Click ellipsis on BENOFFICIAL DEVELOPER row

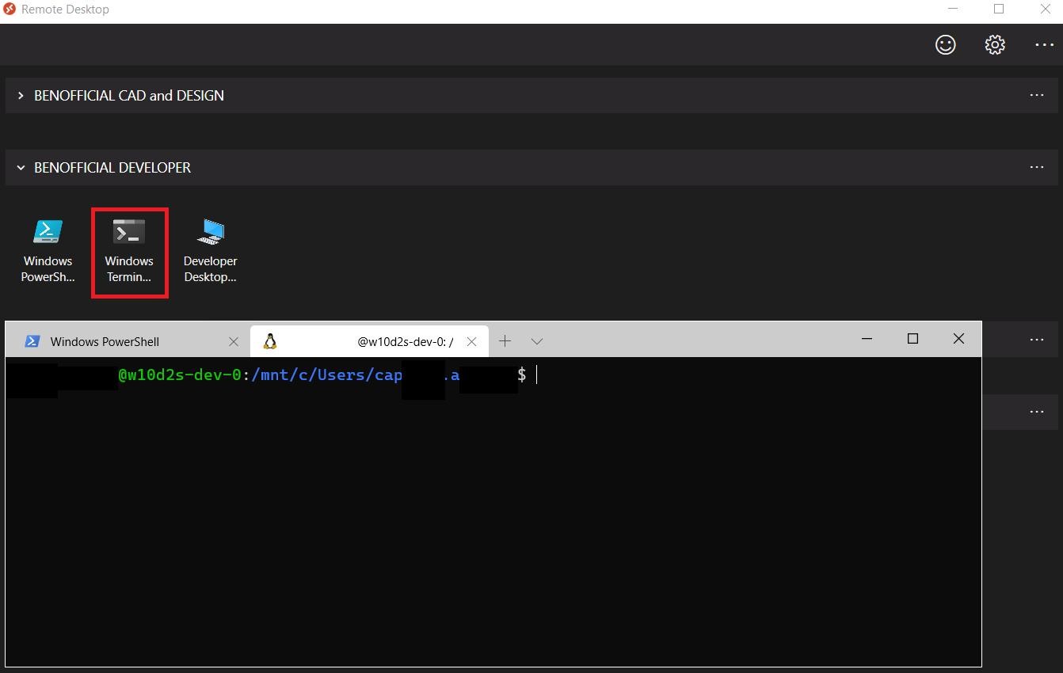click(1036, 167)
